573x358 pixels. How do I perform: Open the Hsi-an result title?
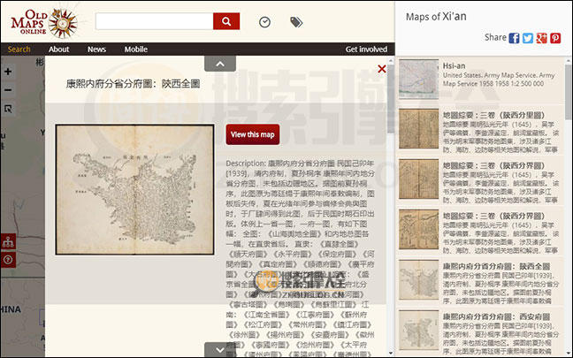[455, 65]
